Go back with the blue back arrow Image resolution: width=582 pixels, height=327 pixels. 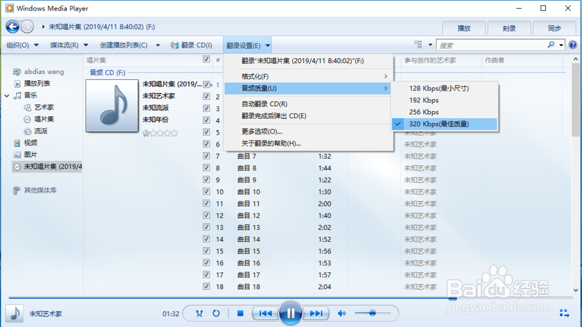click(13, 27)
